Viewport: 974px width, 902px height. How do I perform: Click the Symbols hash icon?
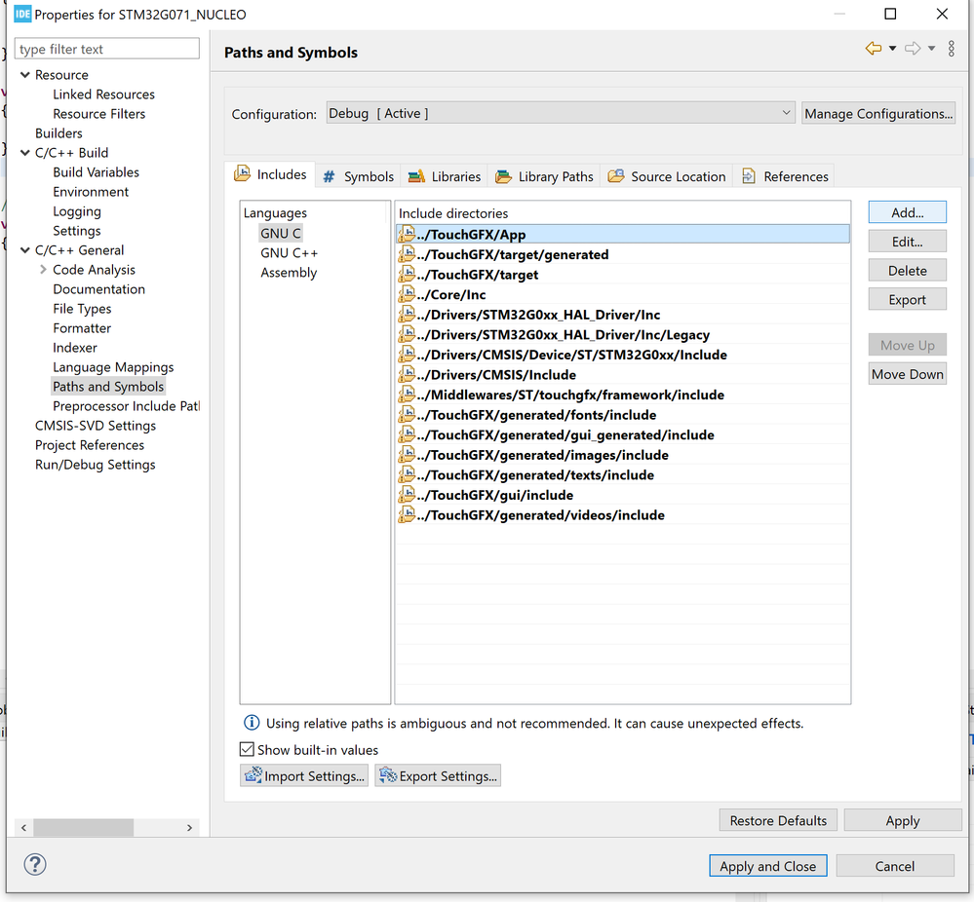[x=330, y=177]
